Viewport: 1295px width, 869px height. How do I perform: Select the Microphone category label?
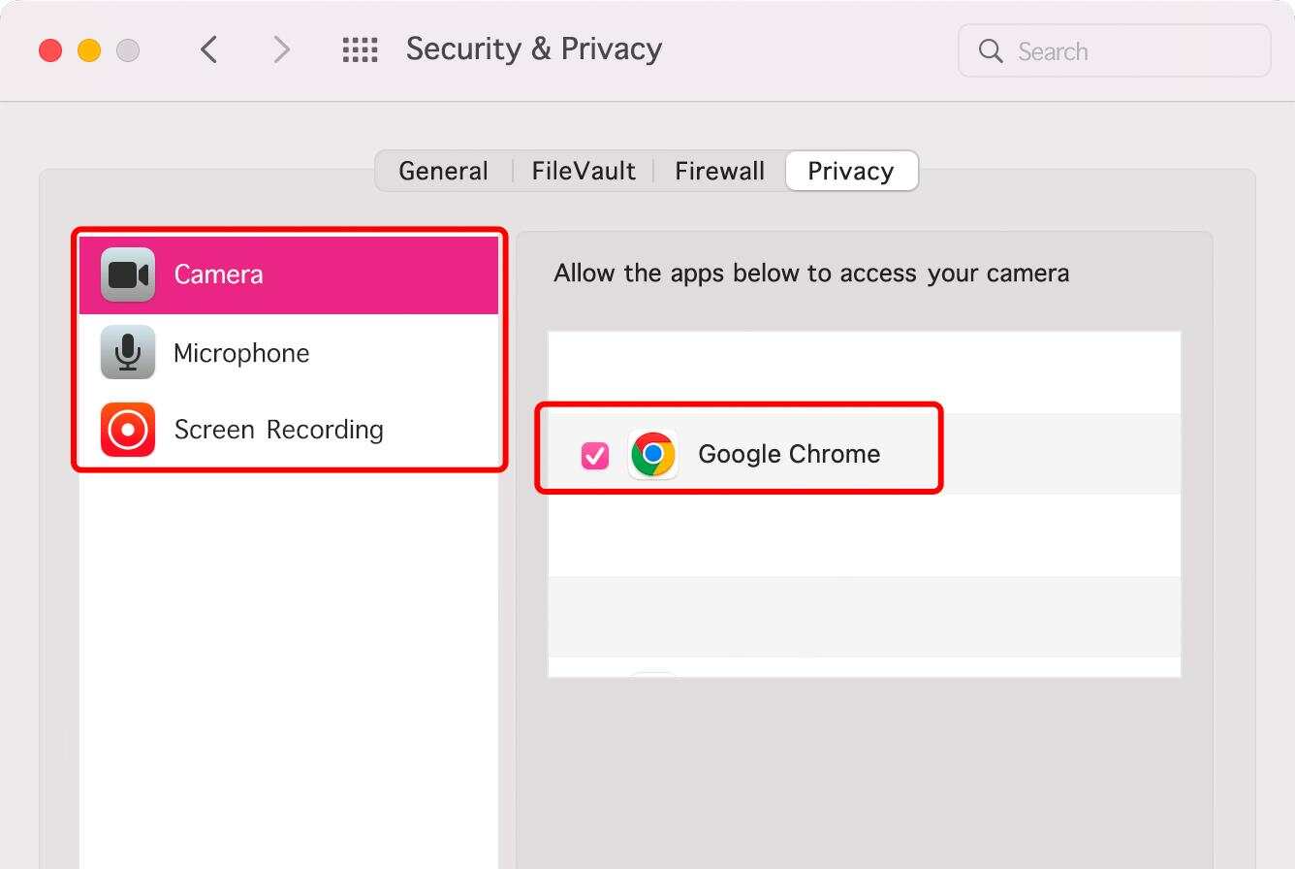pos(241,353)
